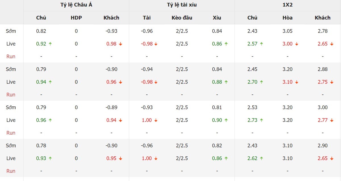Viewport: 341px width, 181px height.
Task: Click the live Tài value 1.00 third group
Action: pyautogui.click(x=147, y=120)
